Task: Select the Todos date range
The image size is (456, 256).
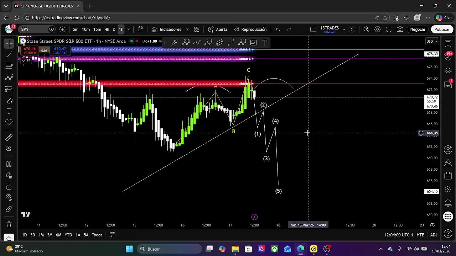Action: click(97, 235)
